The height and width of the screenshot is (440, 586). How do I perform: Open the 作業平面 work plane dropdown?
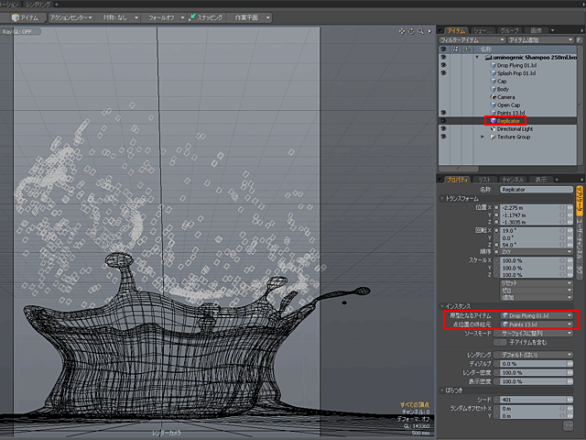click(249, 17)
